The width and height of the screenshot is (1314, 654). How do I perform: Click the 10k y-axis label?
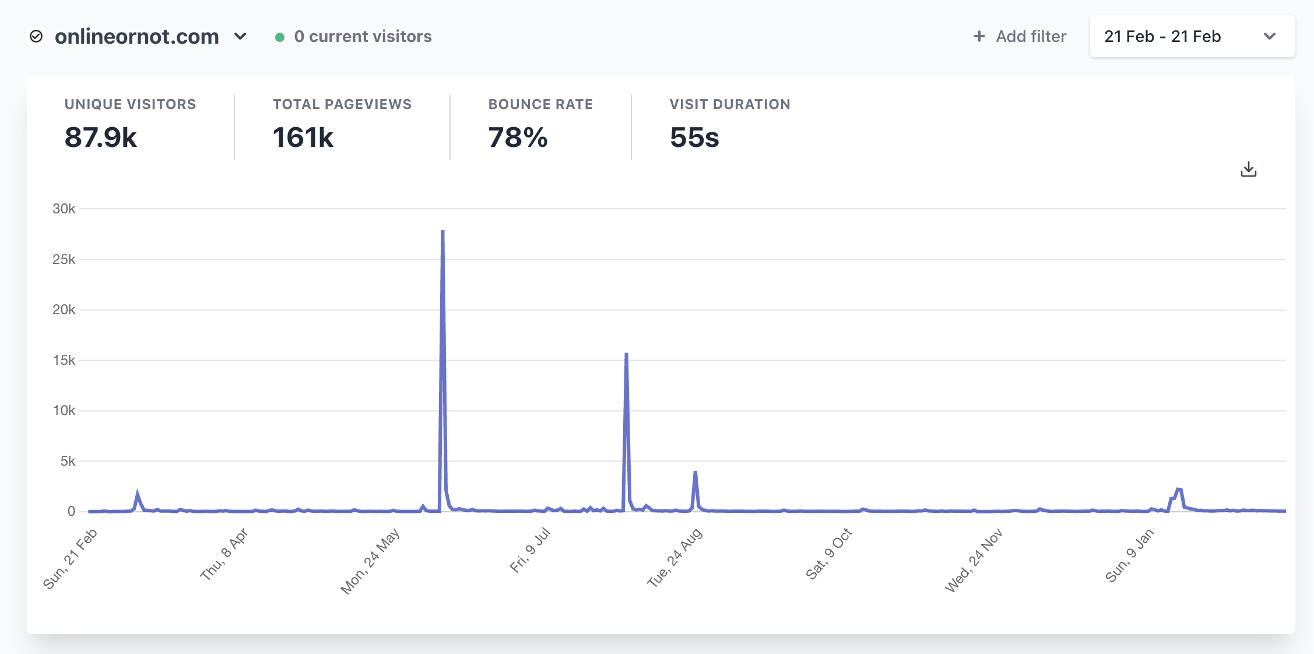tap(64, 410)
